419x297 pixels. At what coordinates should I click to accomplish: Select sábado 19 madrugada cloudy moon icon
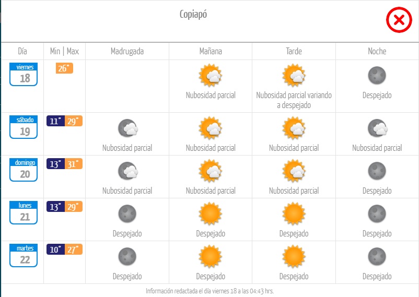127,128
